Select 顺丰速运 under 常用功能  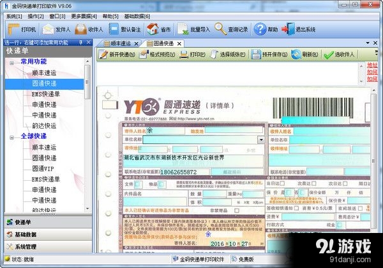pyautogui.click(x=44, y=73)
